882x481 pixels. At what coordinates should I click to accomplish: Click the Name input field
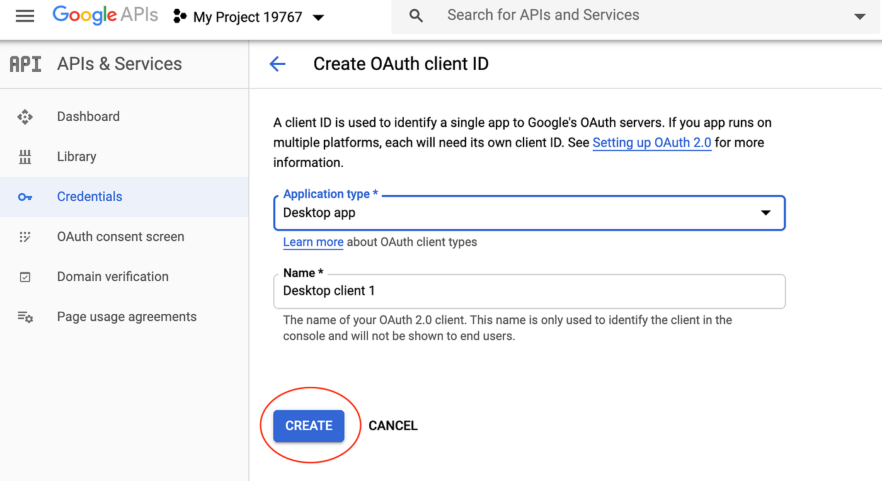pyautogui.click(x=529, y=291)
